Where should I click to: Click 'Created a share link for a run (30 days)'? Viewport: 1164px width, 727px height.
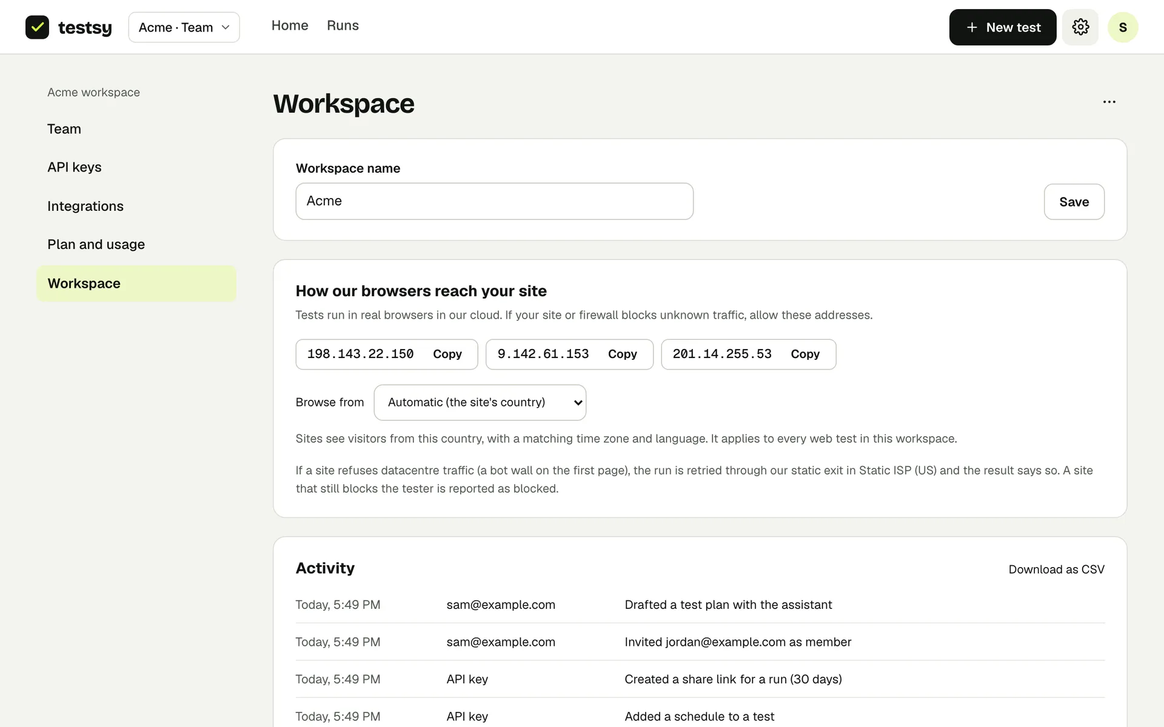[733, 679]
